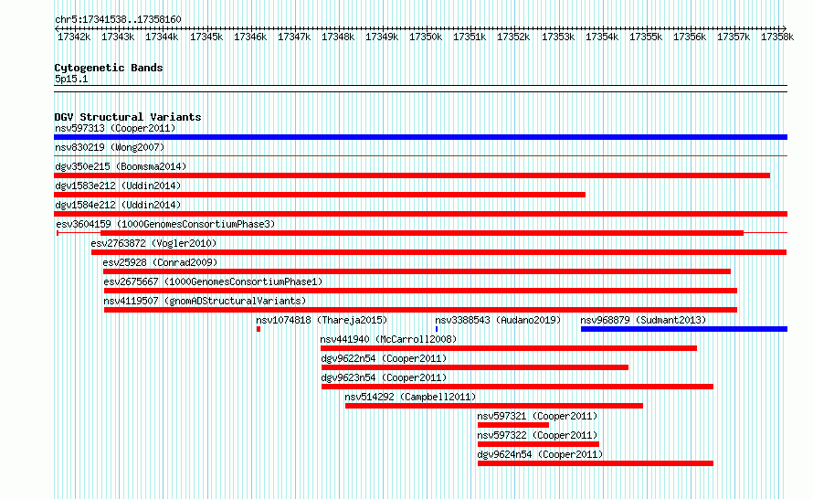The width and height of the screenshot is (813, 499).
Task: Click the dgv9624n54 (Cooper2011) label
Action: 540,454
